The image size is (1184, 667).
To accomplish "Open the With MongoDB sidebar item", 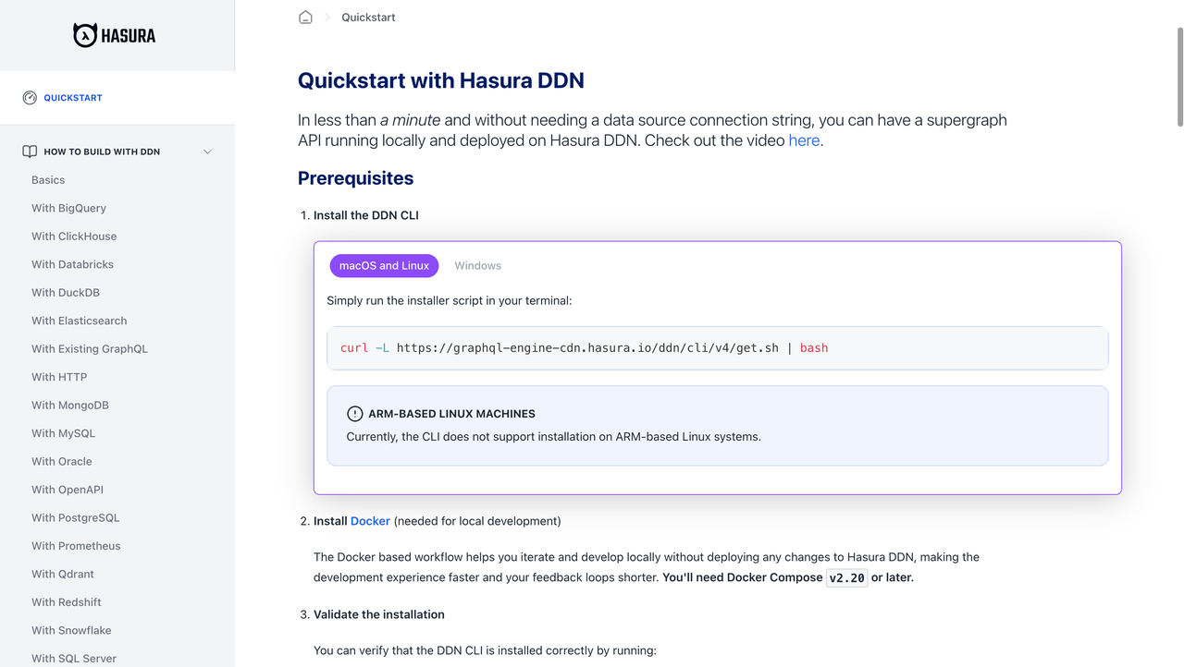I will pos(70,405).
